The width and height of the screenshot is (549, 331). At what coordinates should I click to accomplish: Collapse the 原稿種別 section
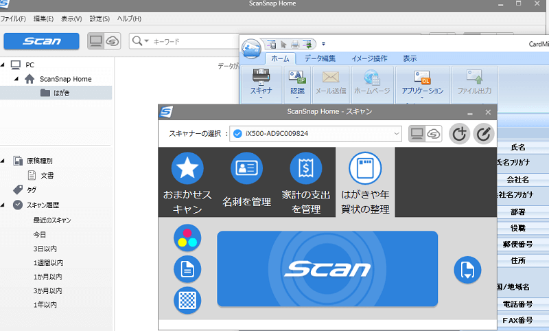click(3, 161)
